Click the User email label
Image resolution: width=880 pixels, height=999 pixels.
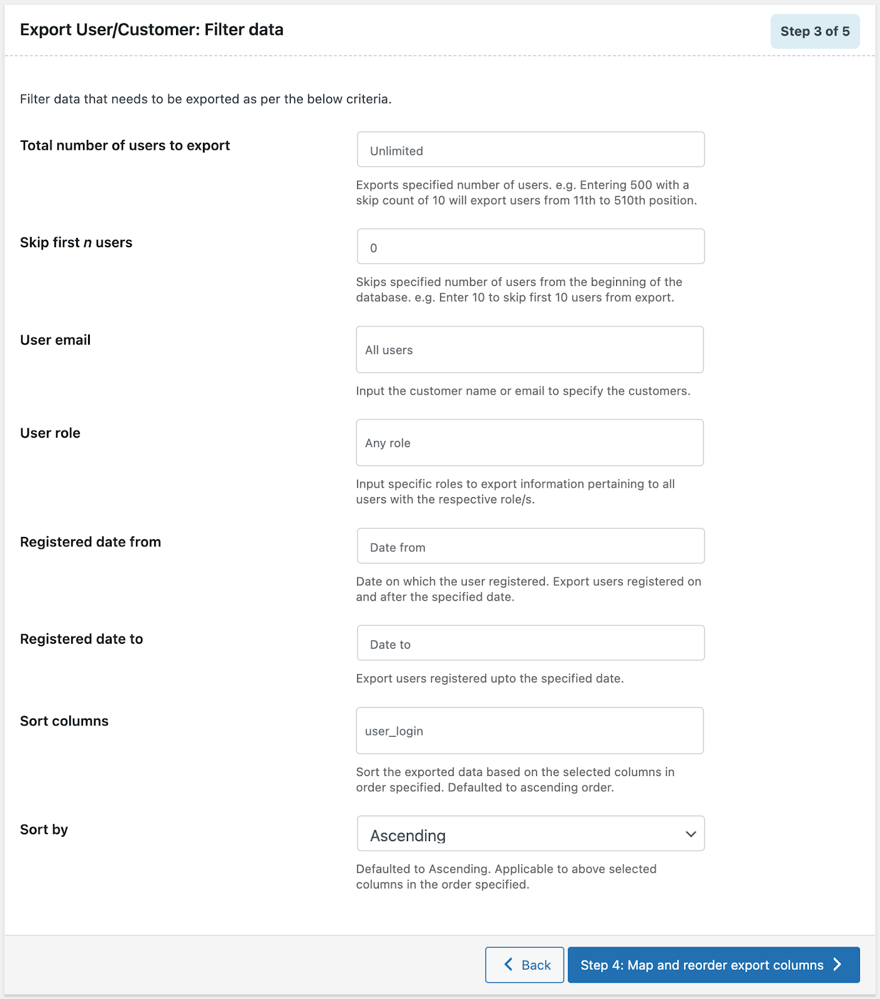[56, 340]
